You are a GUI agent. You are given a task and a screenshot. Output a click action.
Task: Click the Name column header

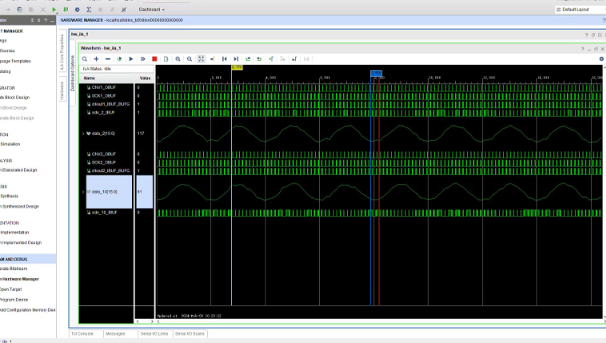coord(106,78)
